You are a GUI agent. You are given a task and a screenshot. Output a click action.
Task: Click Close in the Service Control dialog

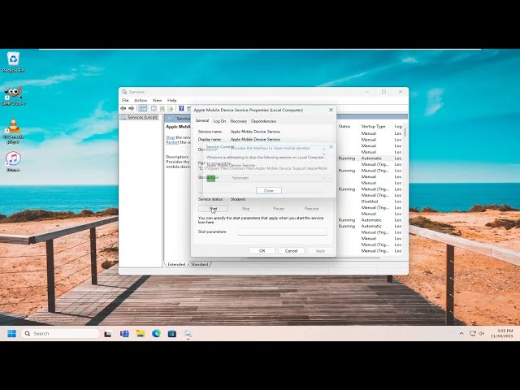[269, 190]
